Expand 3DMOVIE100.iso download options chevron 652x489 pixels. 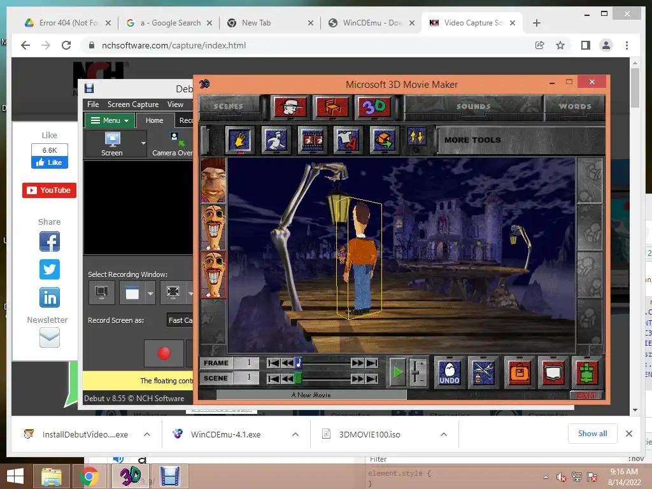pyautogui.click(x=444, y=434)
